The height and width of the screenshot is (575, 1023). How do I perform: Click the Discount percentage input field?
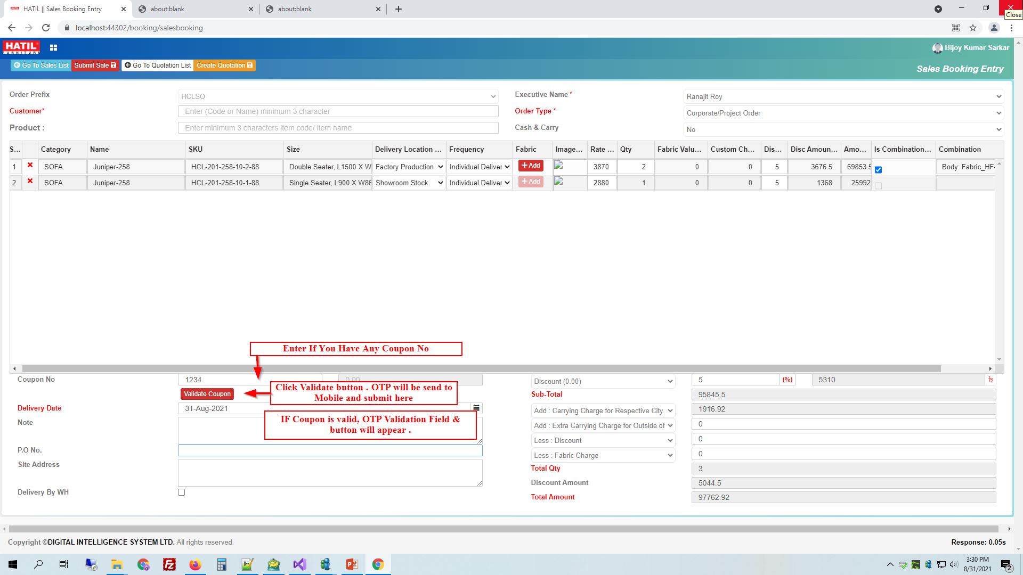(737, 380)
